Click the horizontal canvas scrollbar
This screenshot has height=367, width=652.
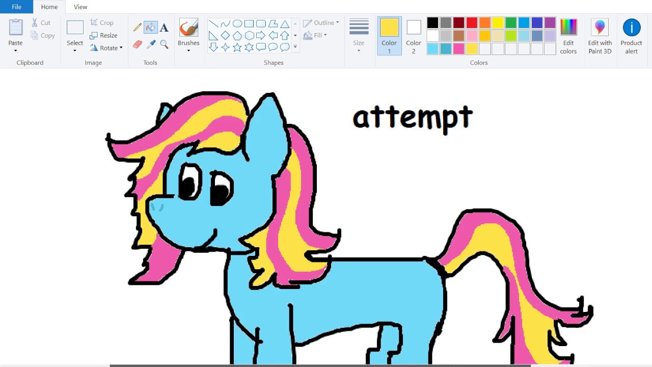click(321, 365)
